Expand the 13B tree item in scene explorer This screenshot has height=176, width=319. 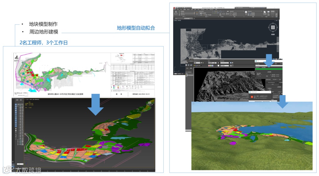pyautogui.click(x=18, y=106)
